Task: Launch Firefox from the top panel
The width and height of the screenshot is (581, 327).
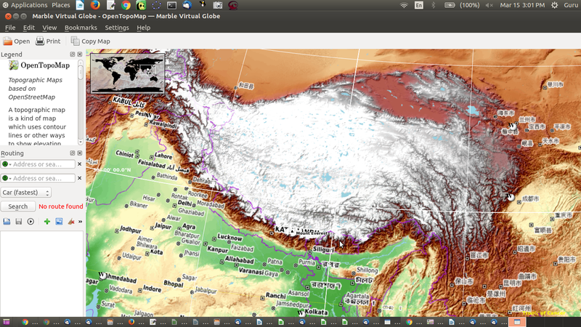Action: click(x=95, y=5)
